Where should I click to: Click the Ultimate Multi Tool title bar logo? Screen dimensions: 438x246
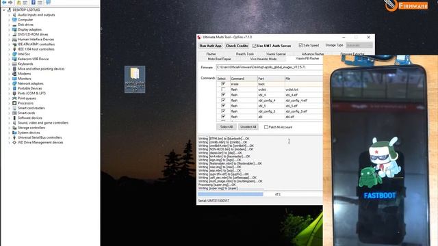click(199, 37)
